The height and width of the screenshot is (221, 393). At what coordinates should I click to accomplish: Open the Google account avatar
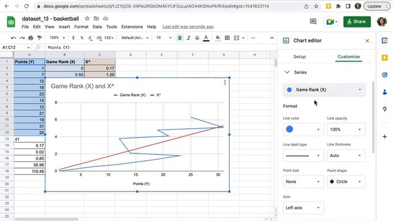[382, 22]
